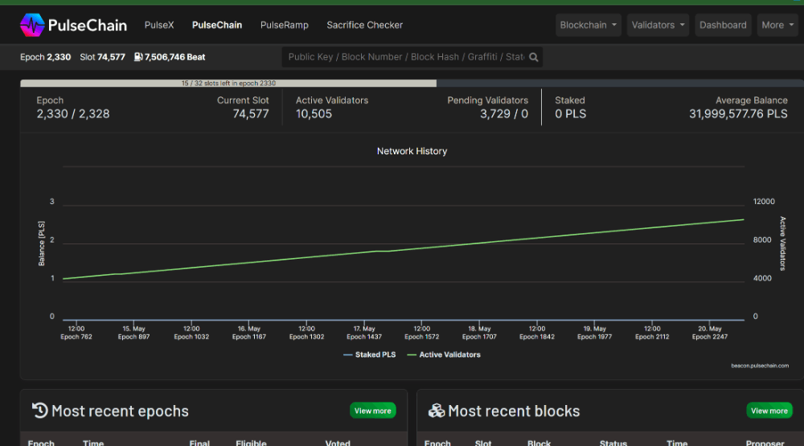Click the 15. May Epoch 897 axis label
This screenshot has width=804, height=446.
pyautogui.click(x=133, y=333)
